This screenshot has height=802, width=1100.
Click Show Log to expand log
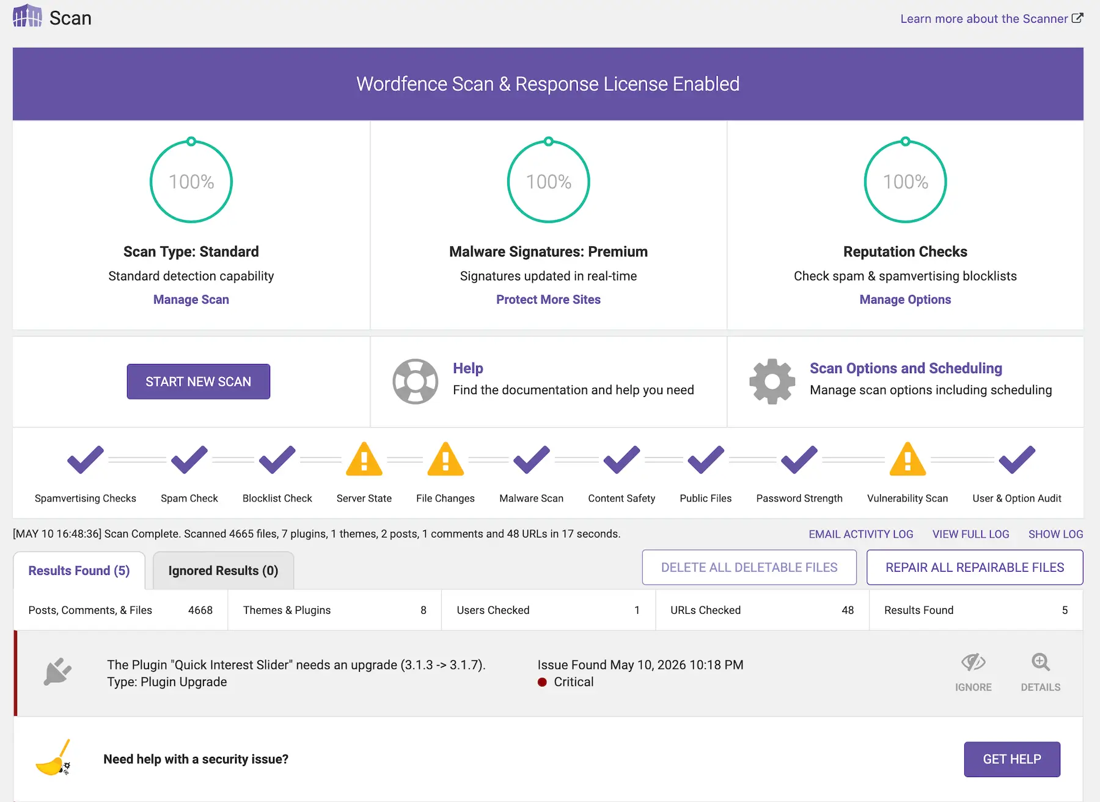tap(1056, 534)
